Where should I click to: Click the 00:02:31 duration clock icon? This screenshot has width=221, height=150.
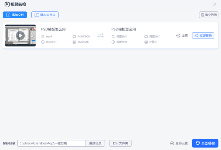click(x=43, y=42)
